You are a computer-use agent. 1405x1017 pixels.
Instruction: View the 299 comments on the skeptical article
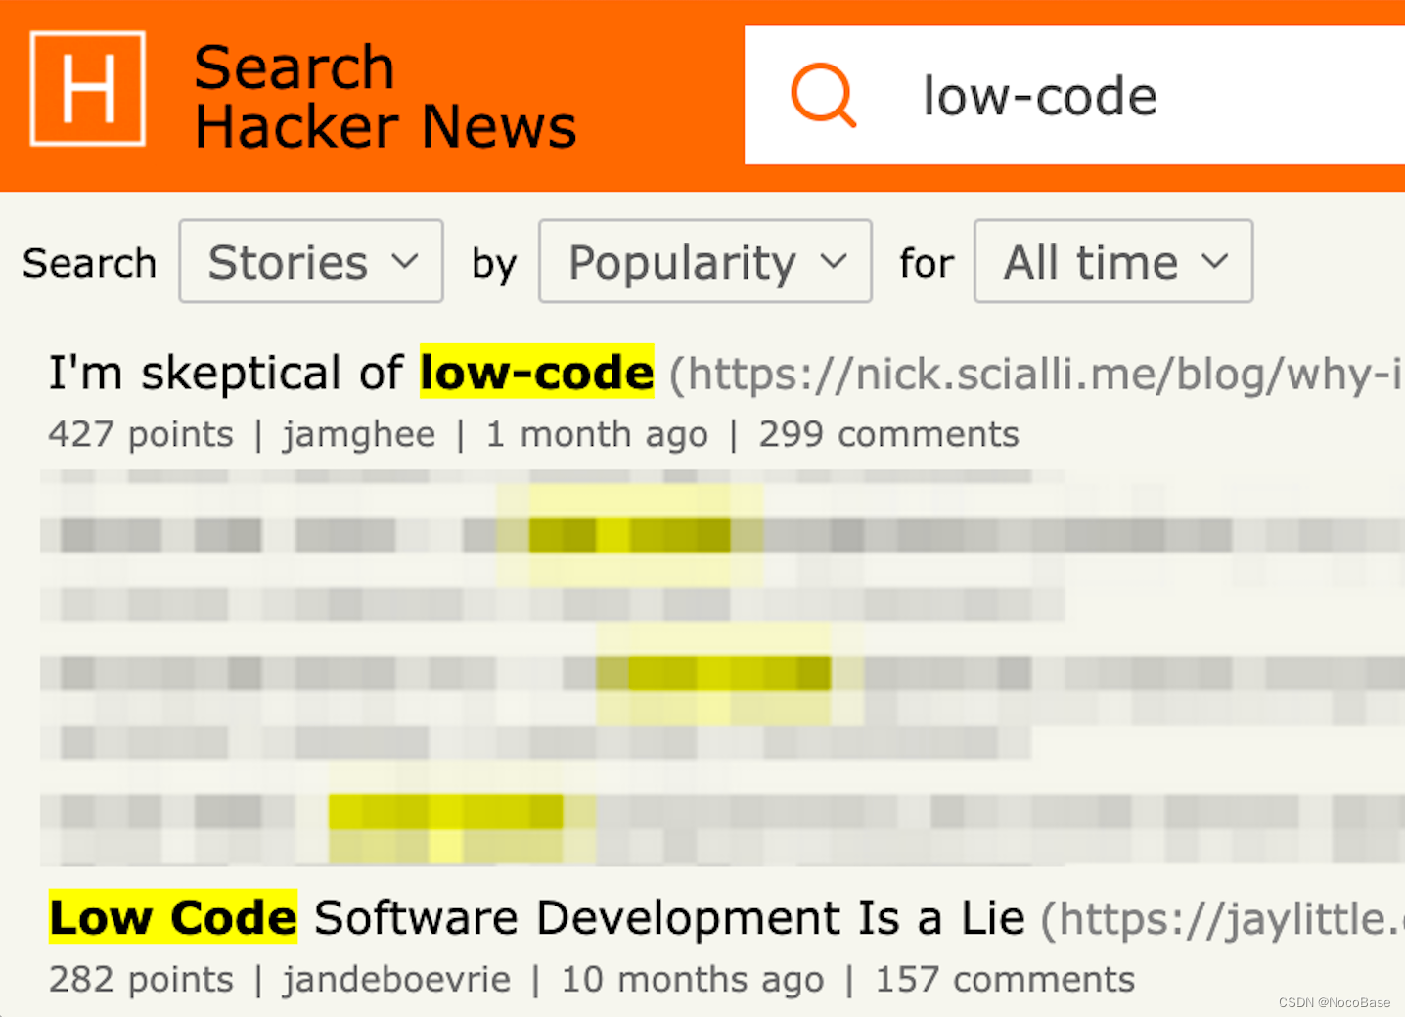pos(888,434)
